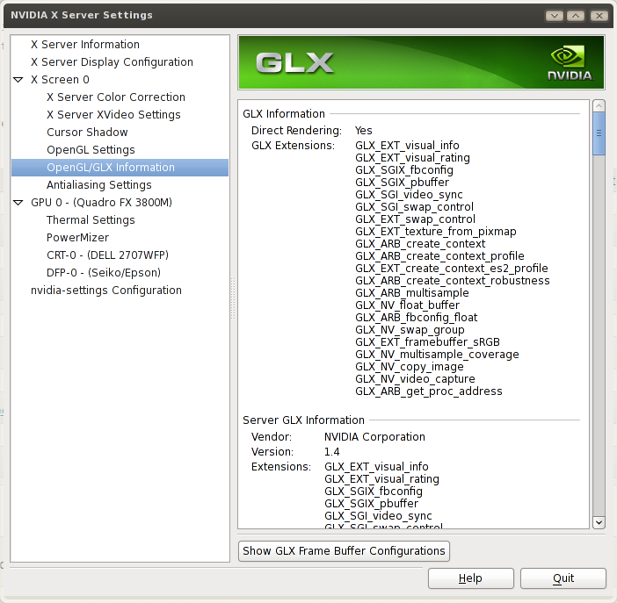617x603 pixels.
Task: Open PowerMizer settings
Action: coord(77,238)
